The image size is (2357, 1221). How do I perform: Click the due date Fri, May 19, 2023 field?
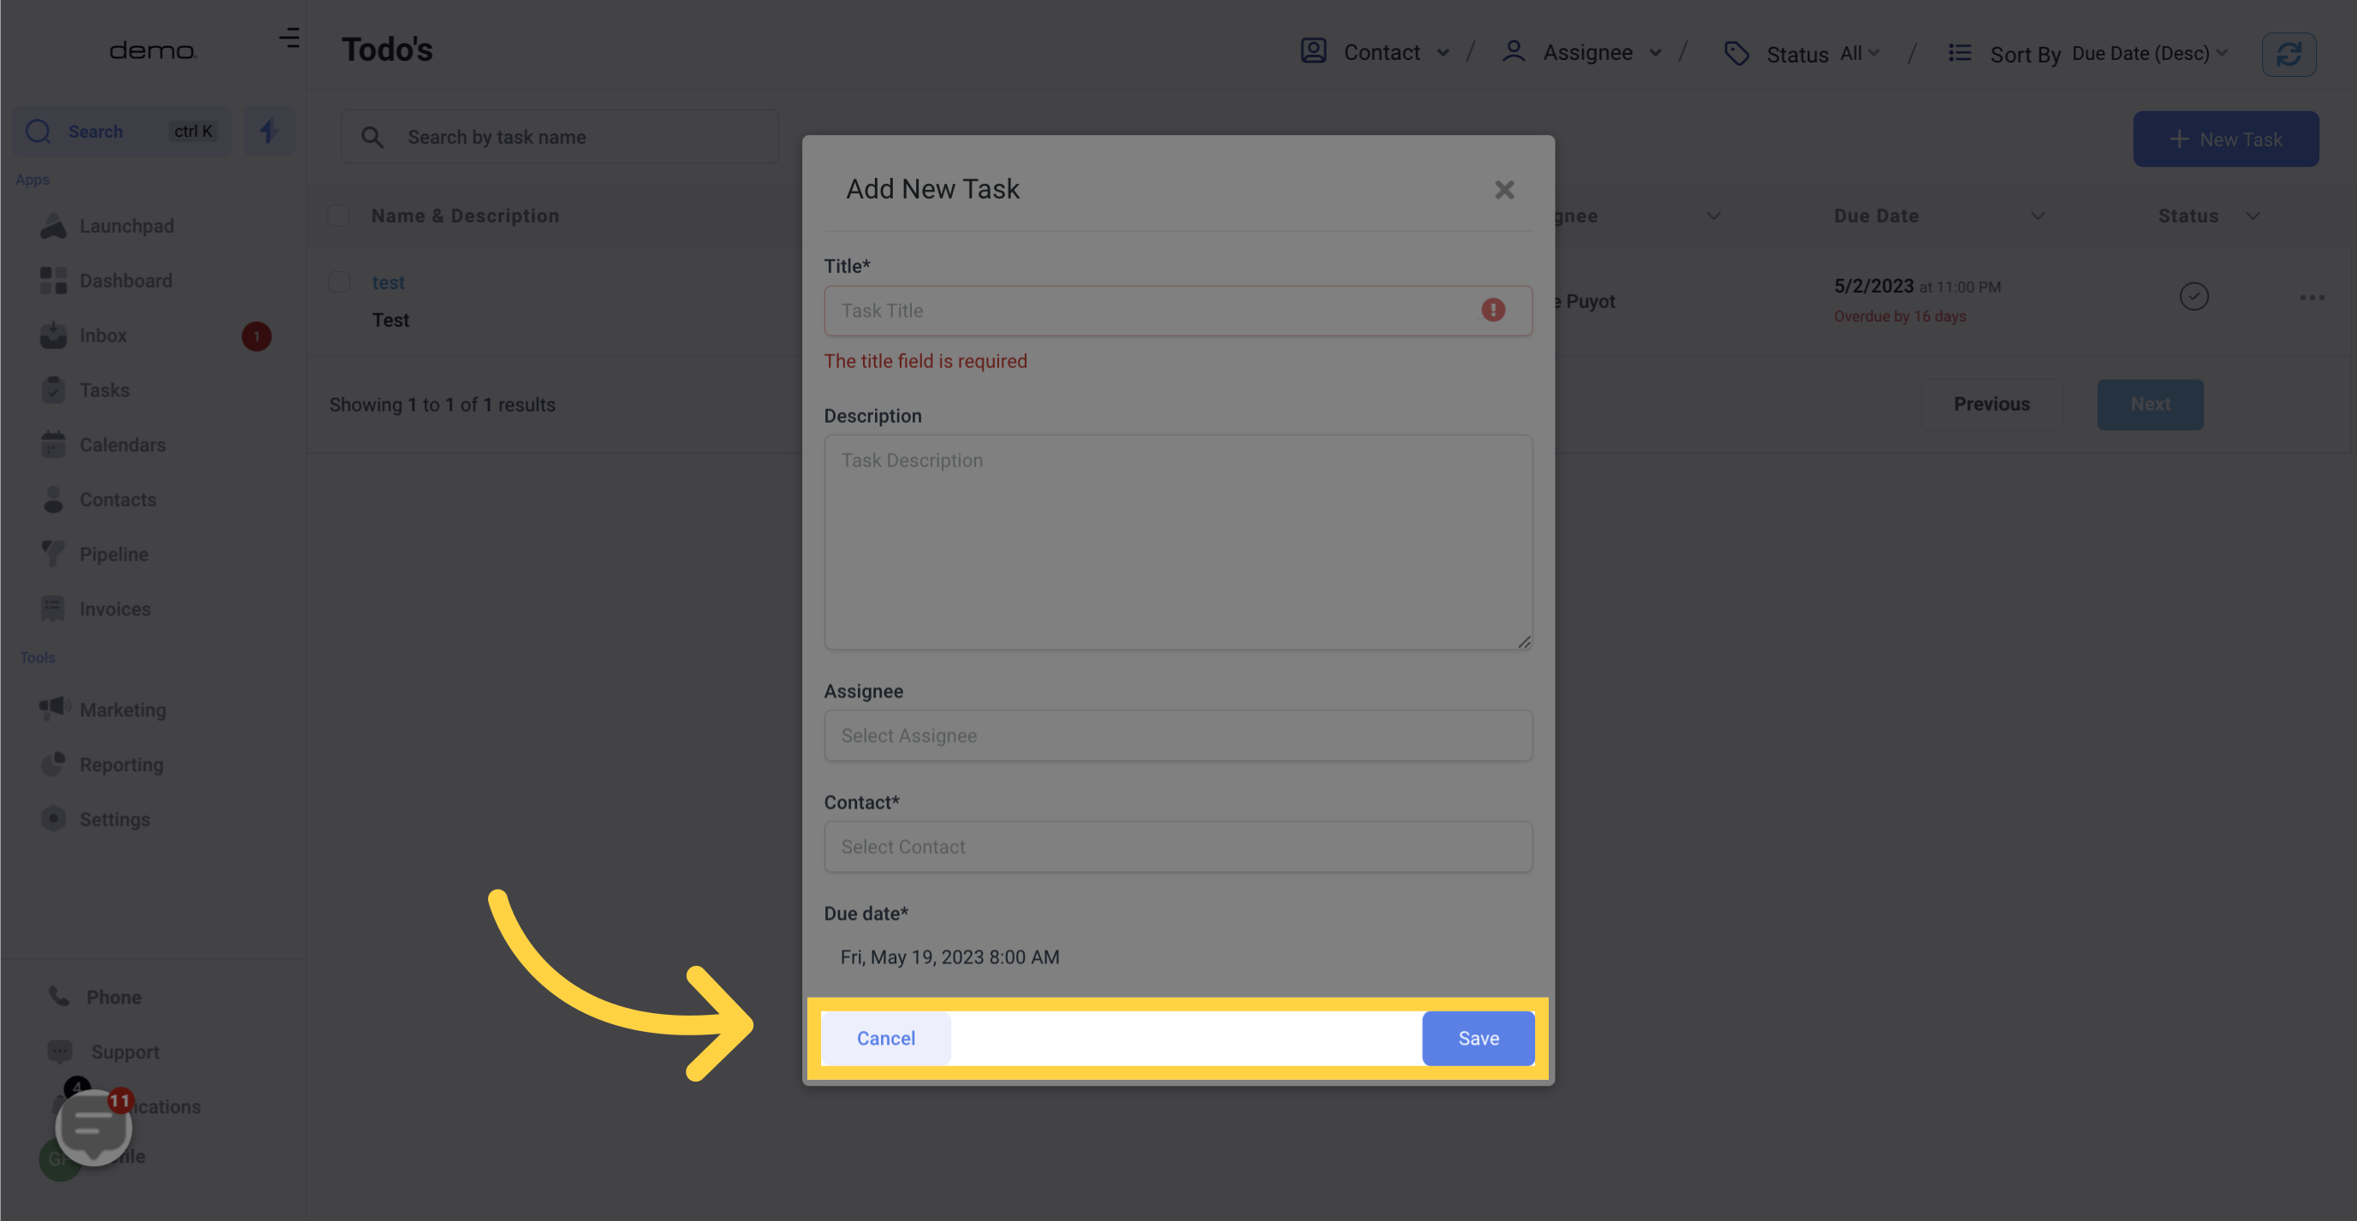(x=949, y=957)
